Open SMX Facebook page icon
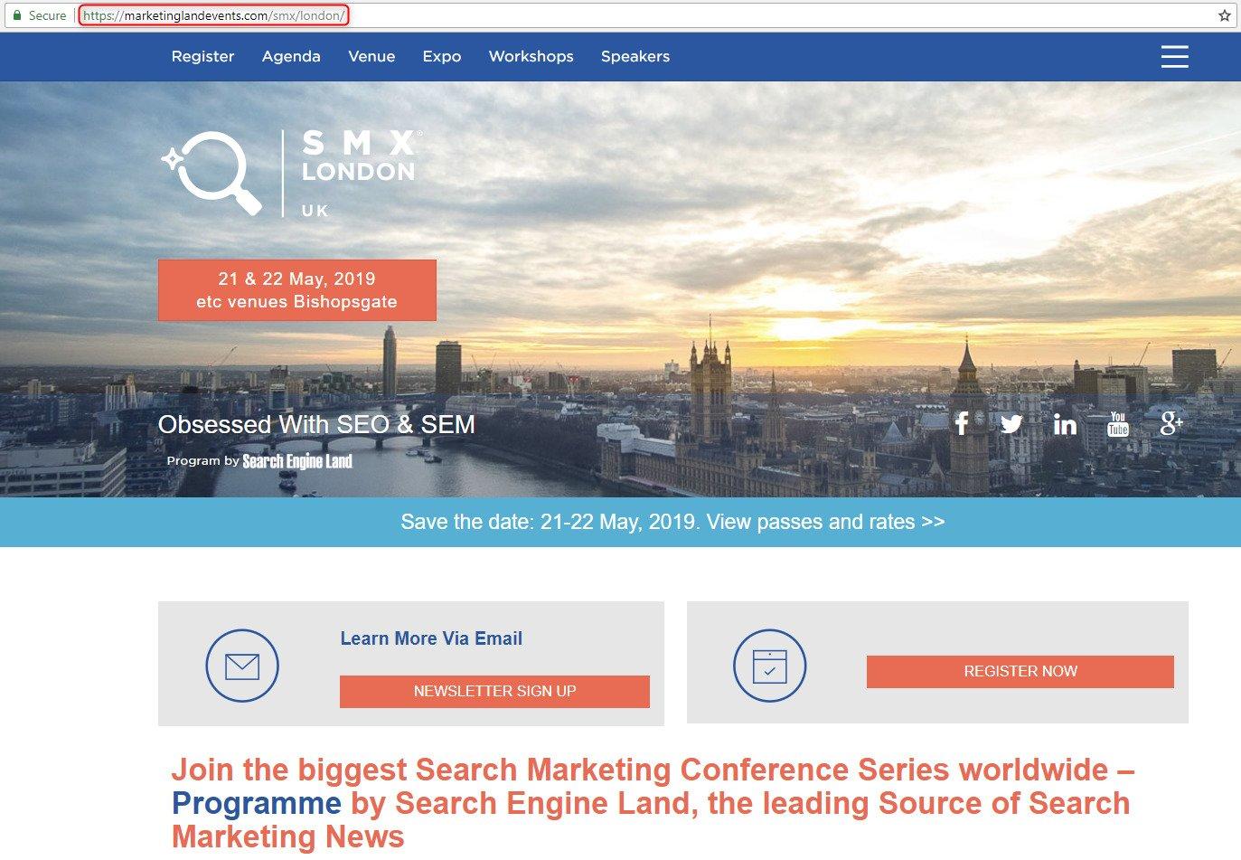 (962, 422)
